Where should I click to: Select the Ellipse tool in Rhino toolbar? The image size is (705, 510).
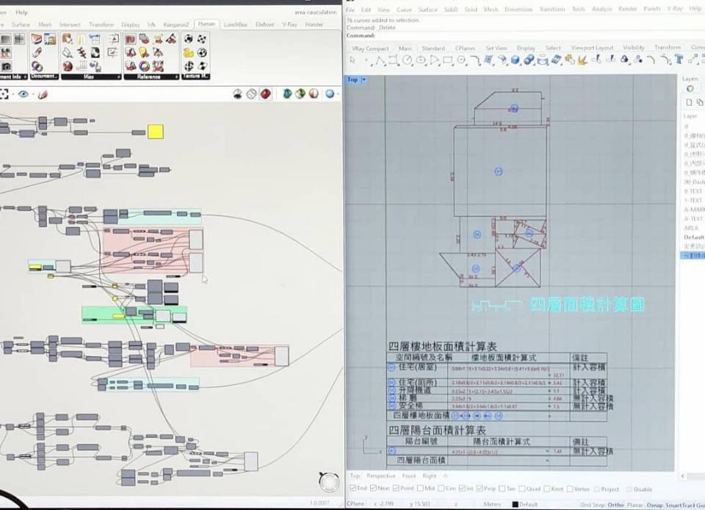421,60
